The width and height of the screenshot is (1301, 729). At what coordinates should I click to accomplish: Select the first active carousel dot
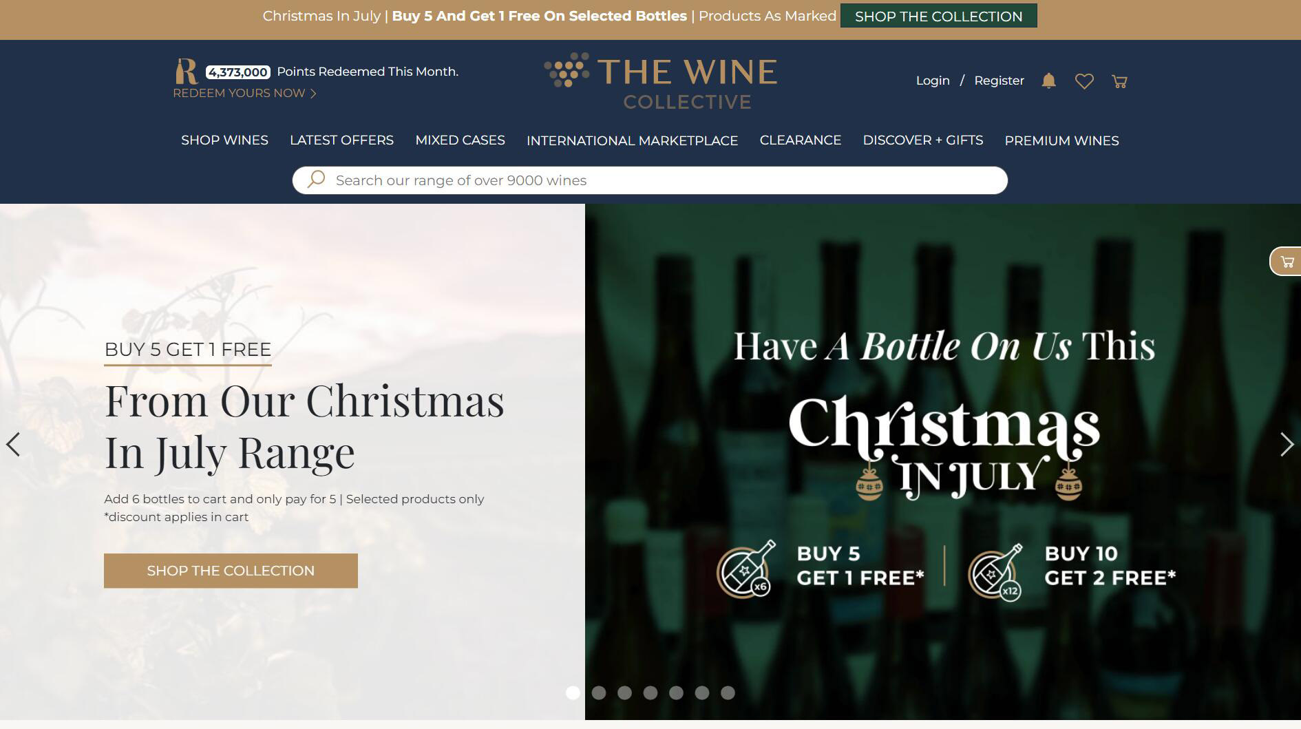[573, 693]
